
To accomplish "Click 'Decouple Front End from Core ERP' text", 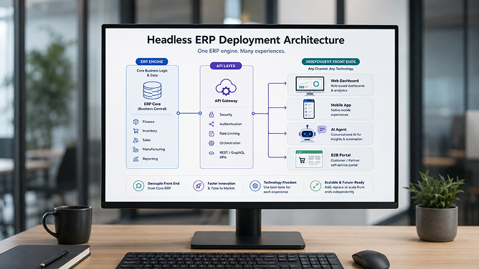I will click(163, 186).
